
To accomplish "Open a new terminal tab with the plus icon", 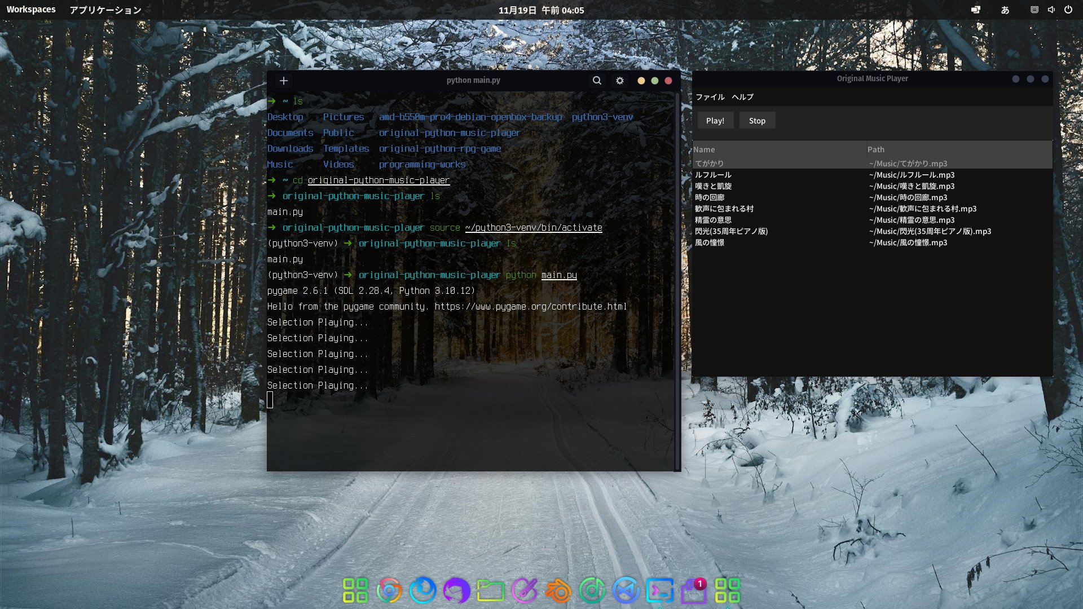I will [283, 81].
